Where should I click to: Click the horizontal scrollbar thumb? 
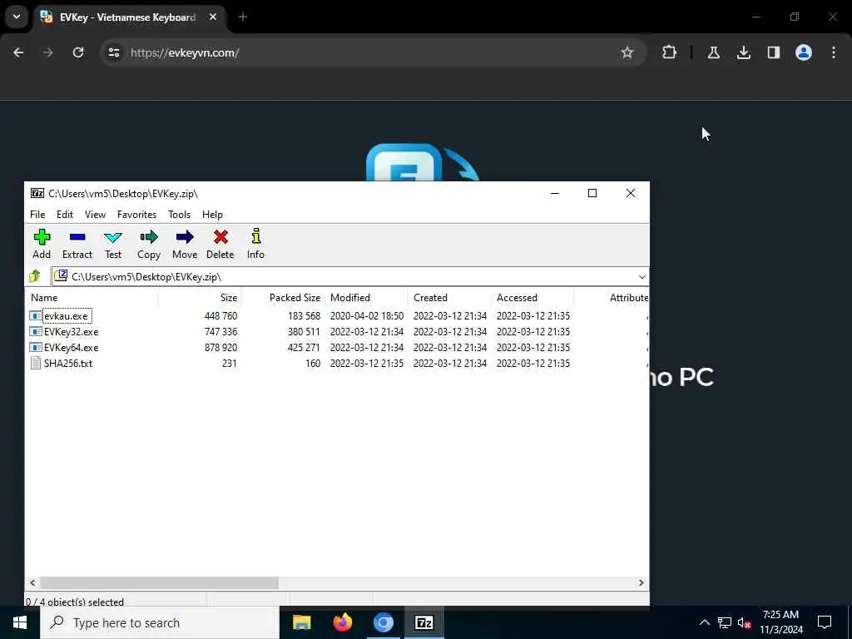(x=159, y=582)
